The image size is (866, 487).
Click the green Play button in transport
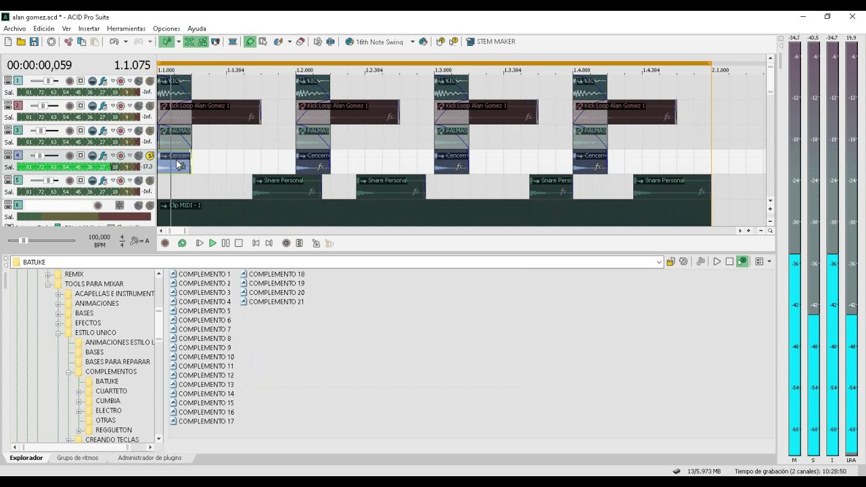click(212, 243)
